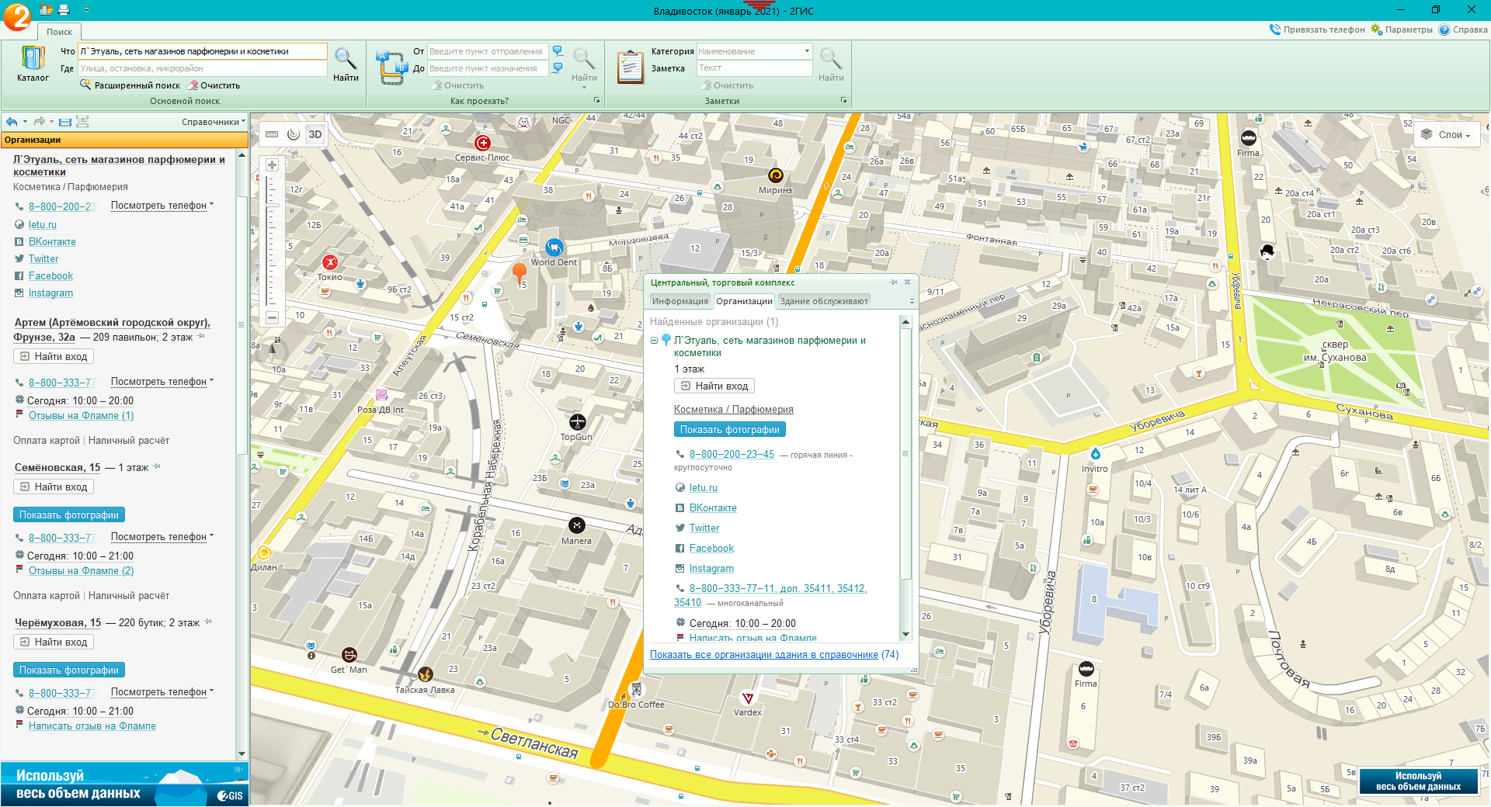
Task: Click the Что search input field
Action: 203,51
